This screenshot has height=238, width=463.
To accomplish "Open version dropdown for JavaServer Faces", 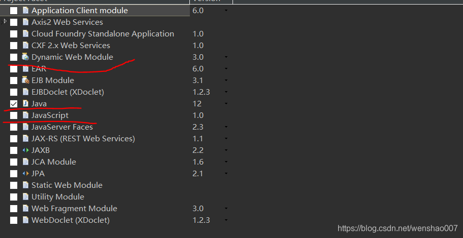I will [226, 127].
